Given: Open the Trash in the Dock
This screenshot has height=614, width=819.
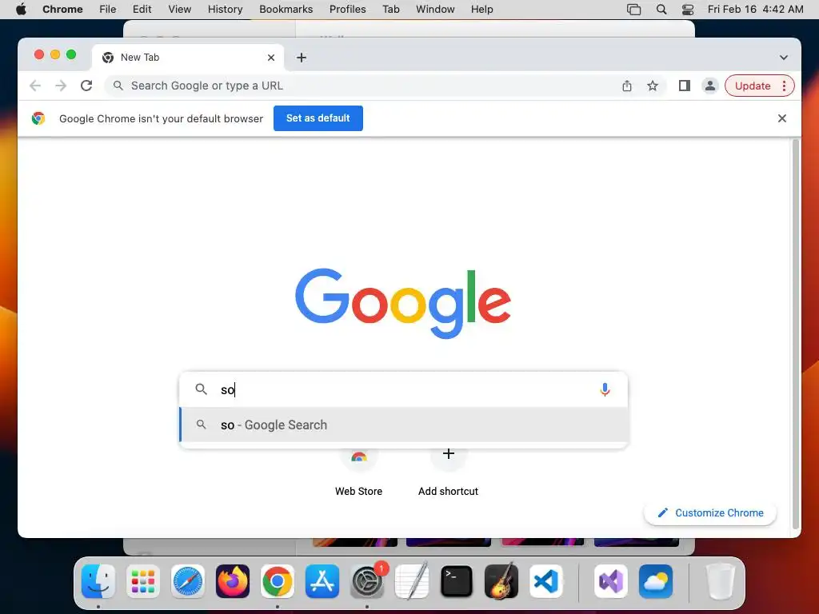Looking at the screenshot, I should (721, 581).
